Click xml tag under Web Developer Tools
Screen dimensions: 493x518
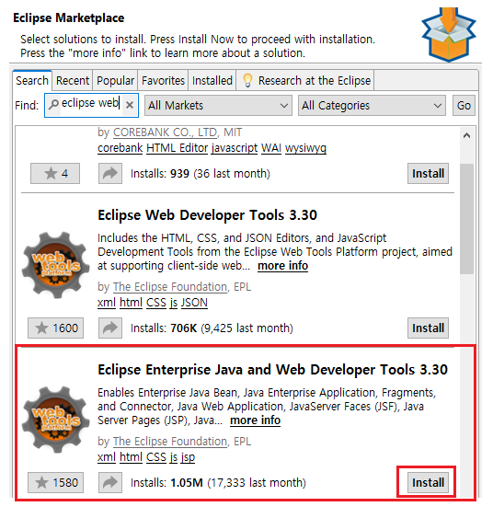(107, 303)
